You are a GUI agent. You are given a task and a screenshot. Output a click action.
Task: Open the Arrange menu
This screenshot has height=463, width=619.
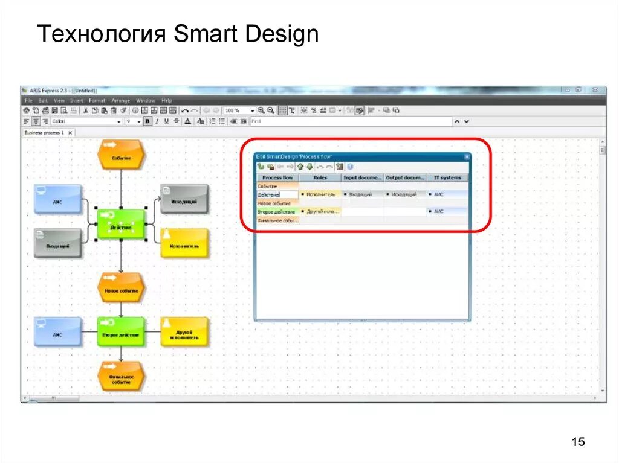click(x=120, y=101)
